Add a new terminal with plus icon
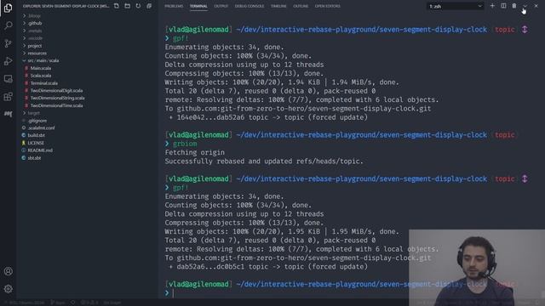 coord(492,6)
